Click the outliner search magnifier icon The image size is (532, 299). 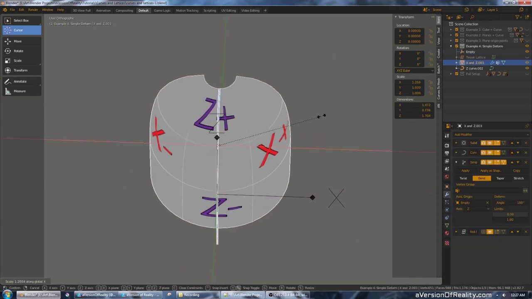(472, 17)
